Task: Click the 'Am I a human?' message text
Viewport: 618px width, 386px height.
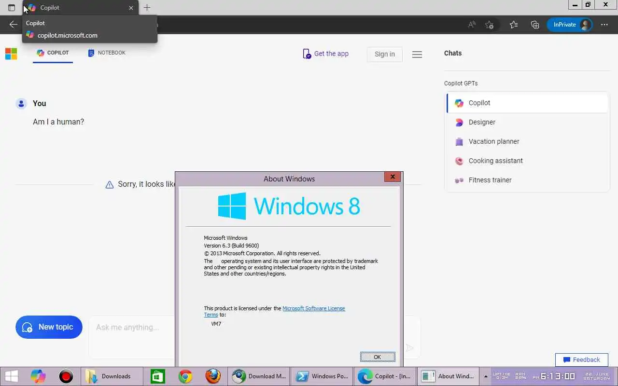Action: (x=58, y=122)
